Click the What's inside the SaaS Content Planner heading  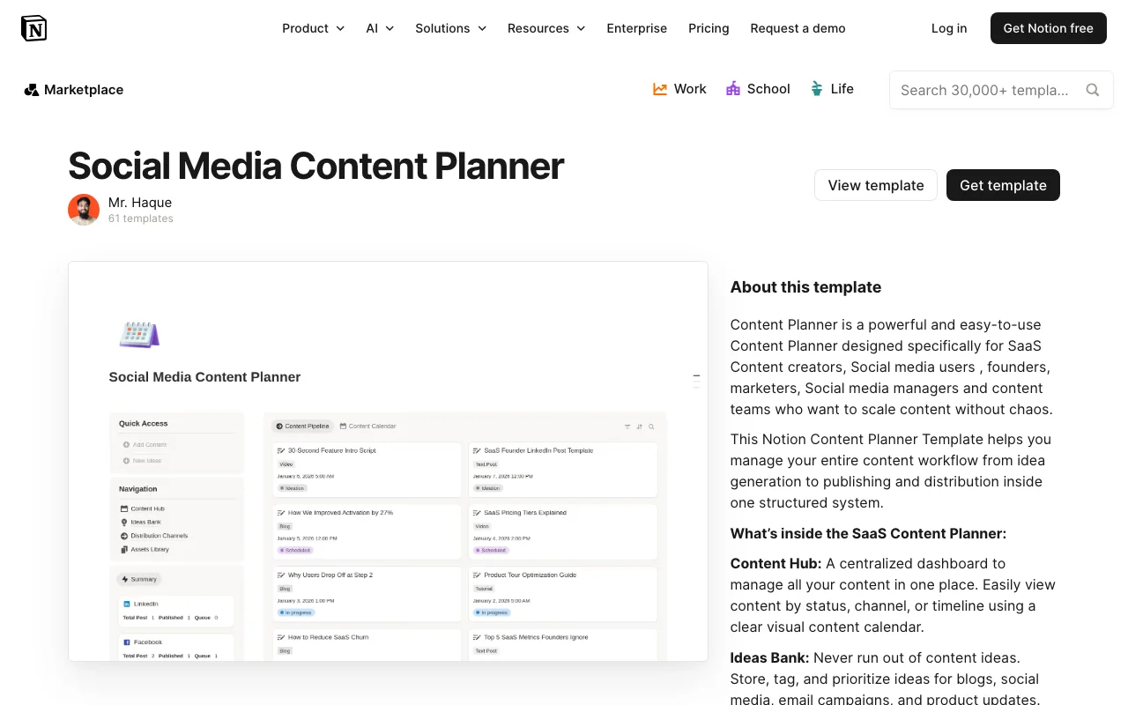tap(868, 533)
